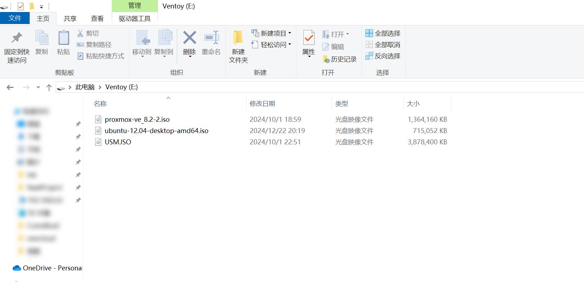Switch to the 查看 ribbon tab
This screenshot has width=584, height=282.
pyautogui.click(x=97, y=19)
